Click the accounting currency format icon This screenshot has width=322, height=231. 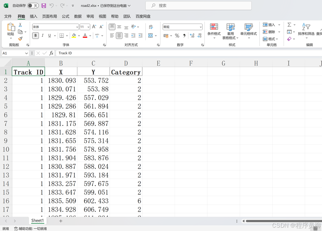(166, 36)
